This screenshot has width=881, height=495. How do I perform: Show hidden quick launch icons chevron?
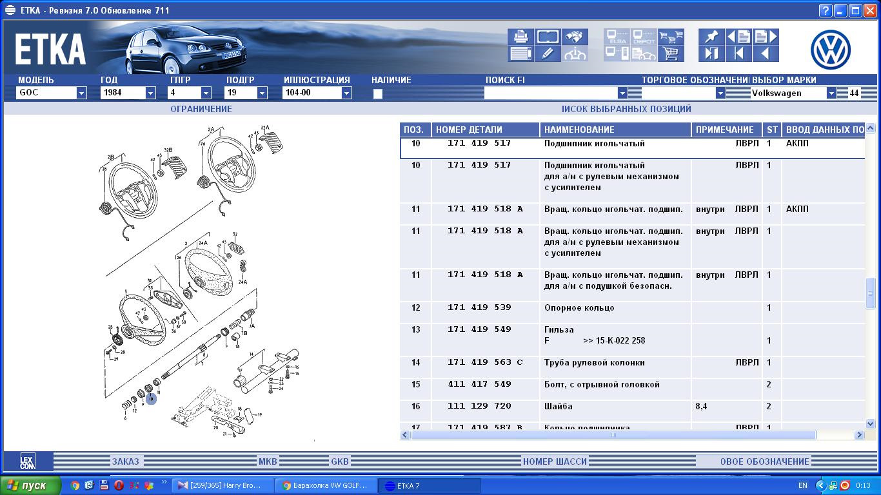tap(164, 482)
